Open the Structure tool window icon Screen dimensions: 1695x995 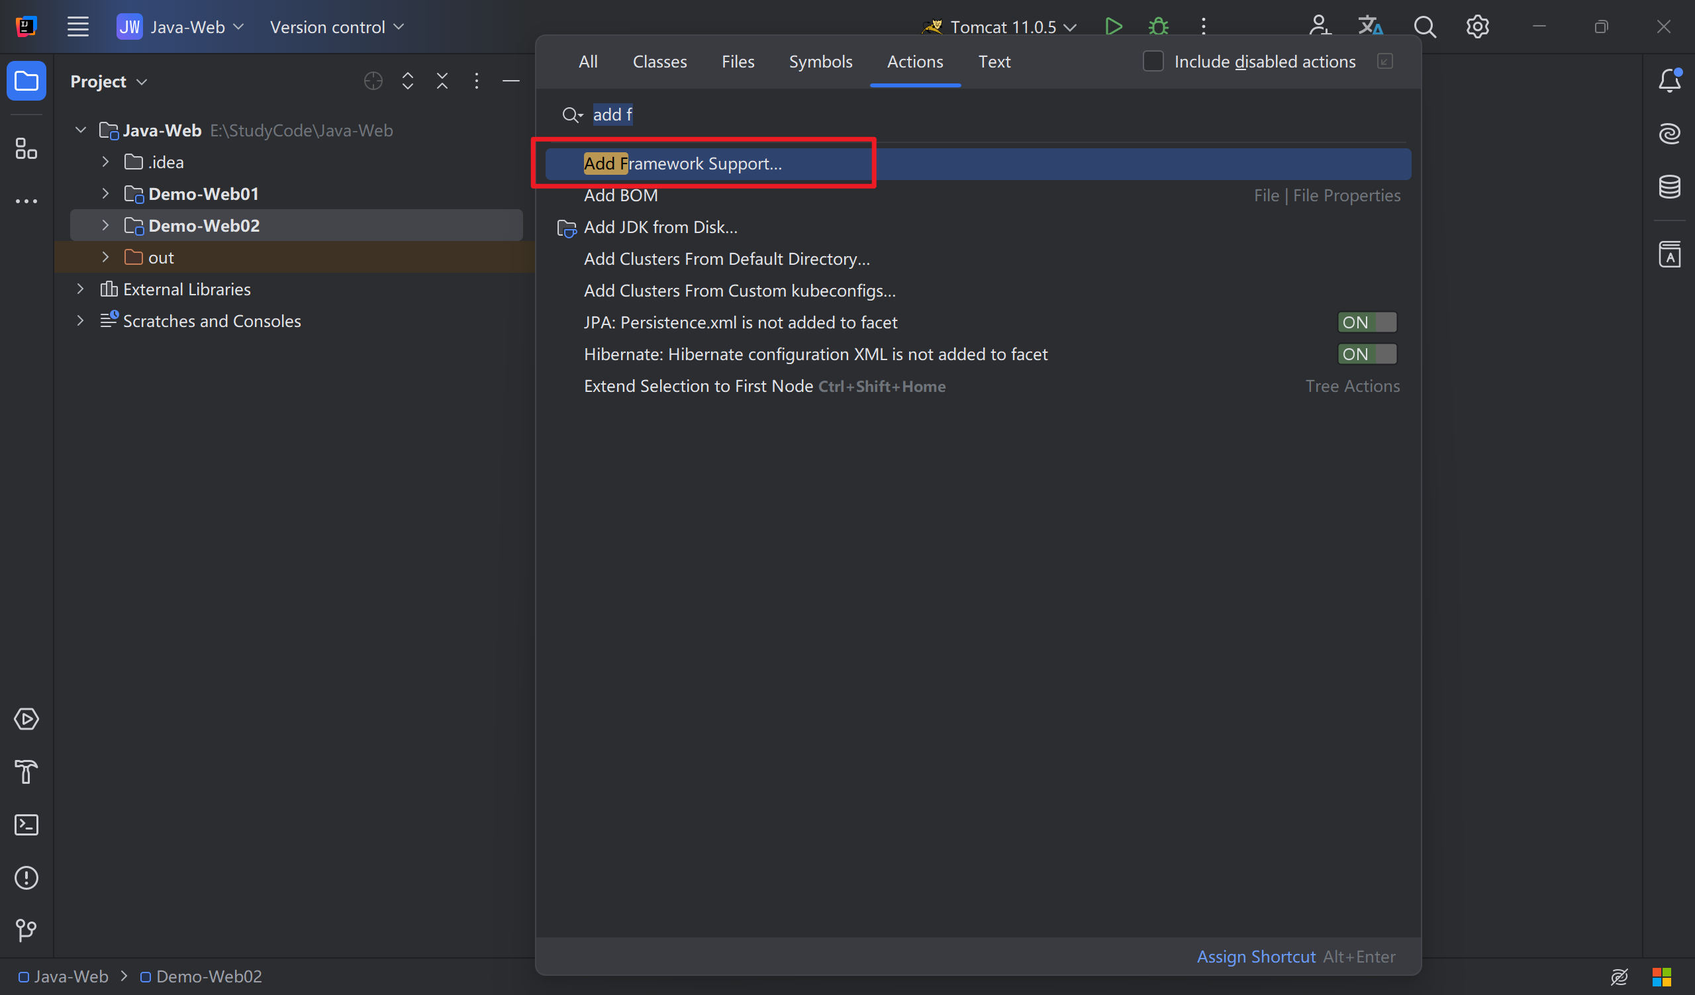(x=26, y=148)
